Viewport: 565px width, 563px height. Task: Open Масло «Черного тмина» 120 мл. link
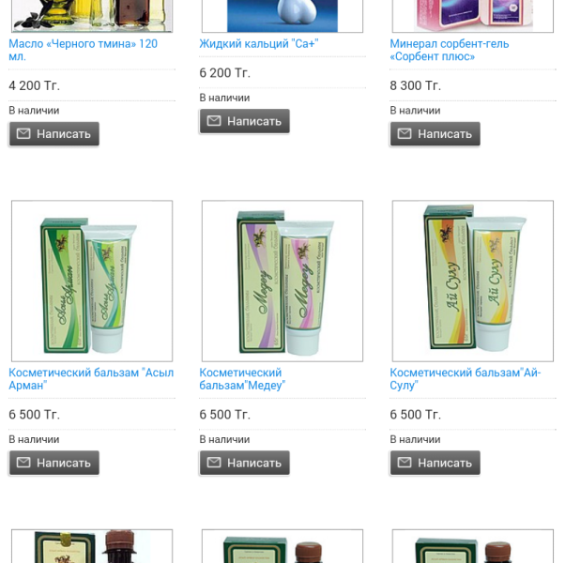84,50
